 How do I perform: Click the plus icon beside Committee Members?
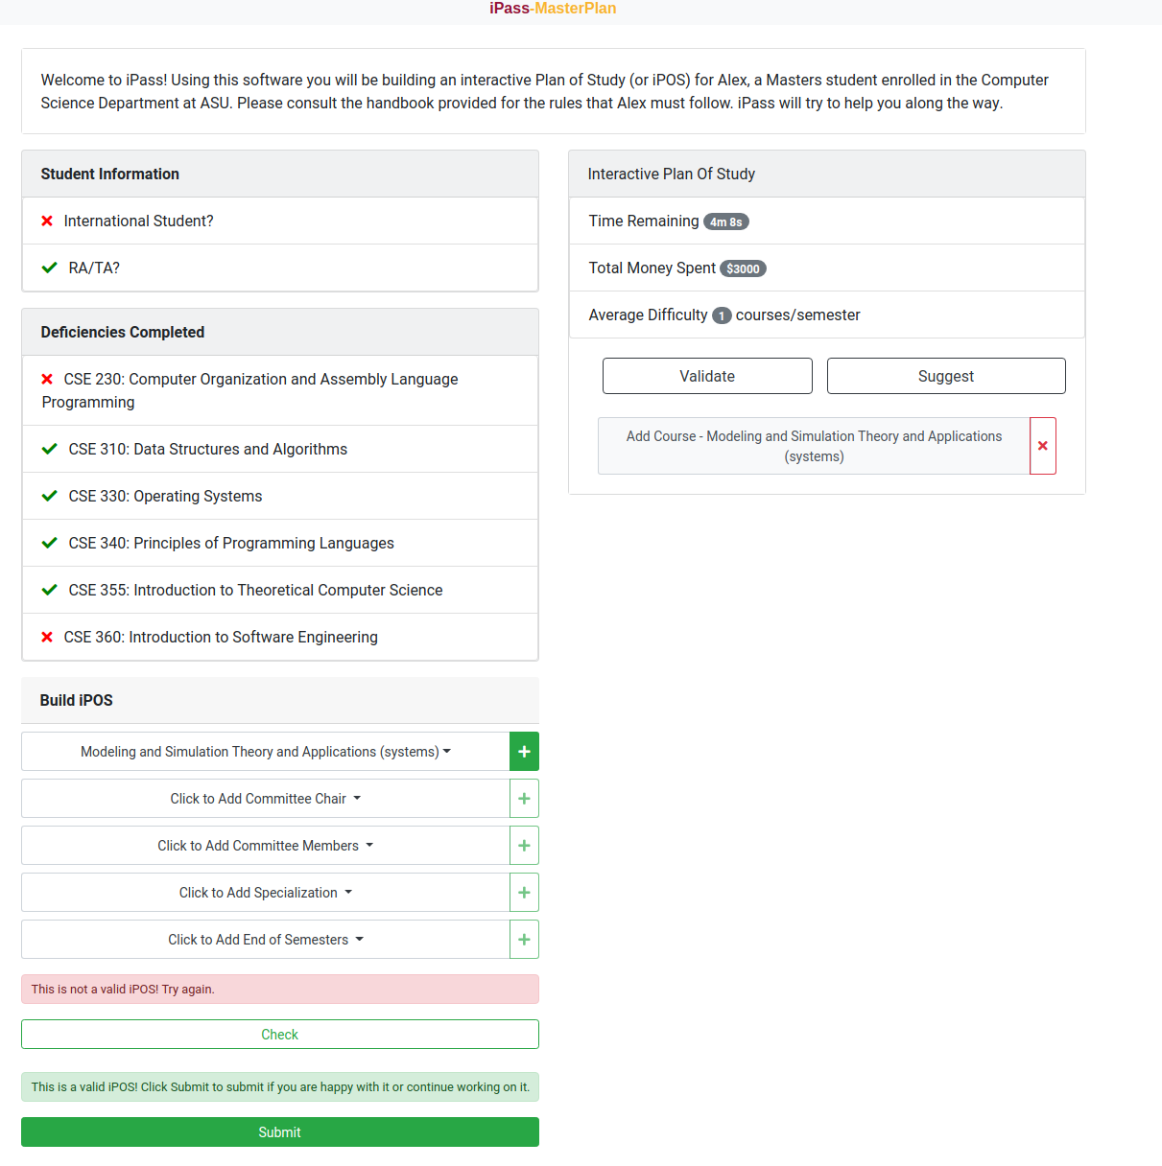(524, 845)
